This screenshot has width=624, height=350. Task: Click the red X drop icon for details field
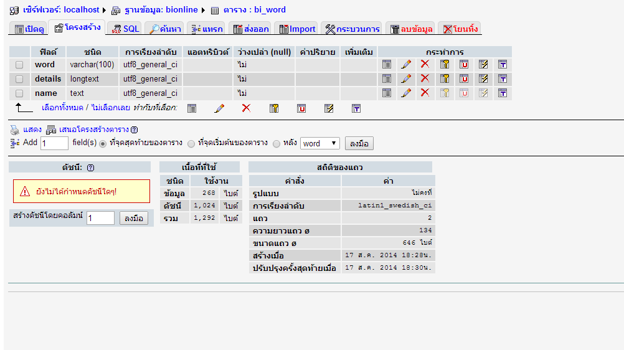pos(425,78)
